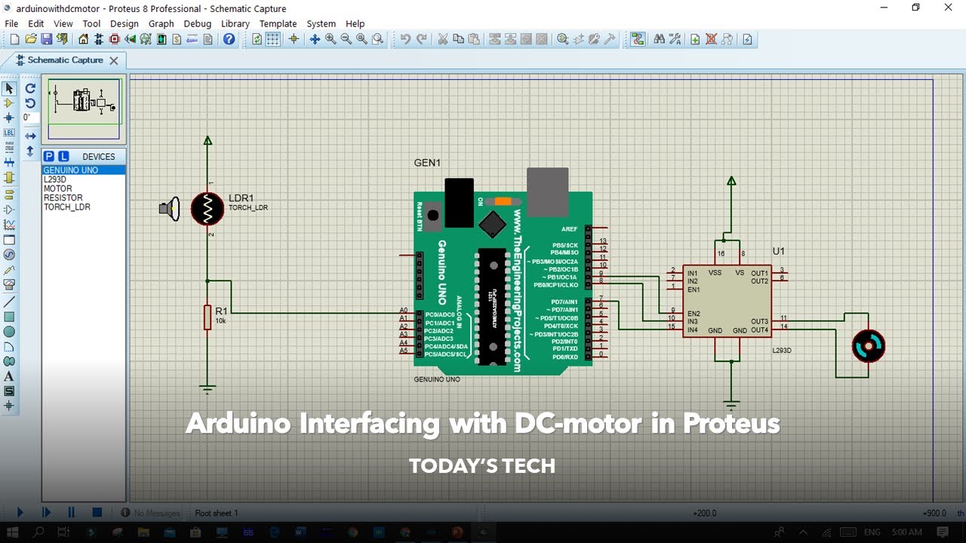Select the Component Mode tool
Viewport: 966px width, 543px height.
click(9, 103)
